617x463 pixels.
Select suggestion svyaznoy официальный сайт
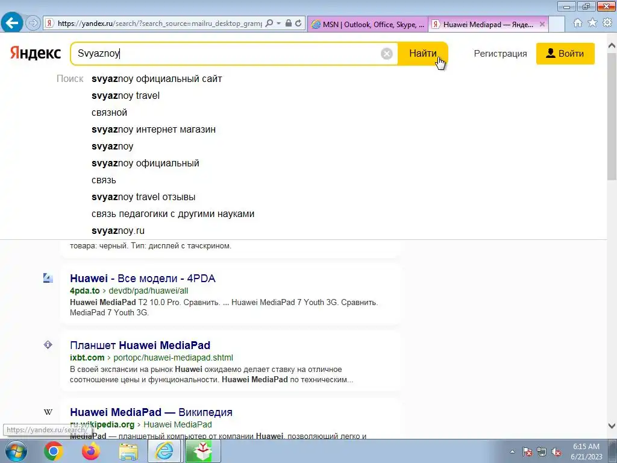(x=157, y=79)
